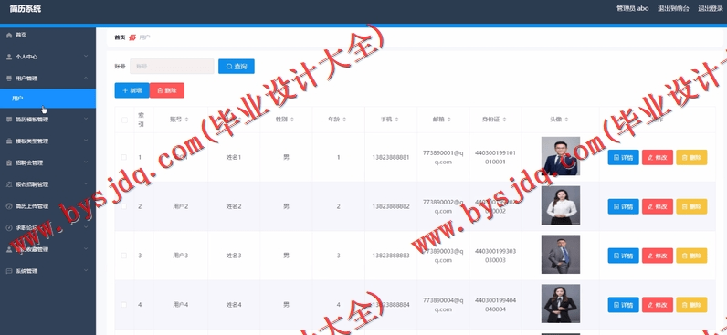Sort table by 邮箱 column arrows

pyautogui.click(x=449, y=120)
